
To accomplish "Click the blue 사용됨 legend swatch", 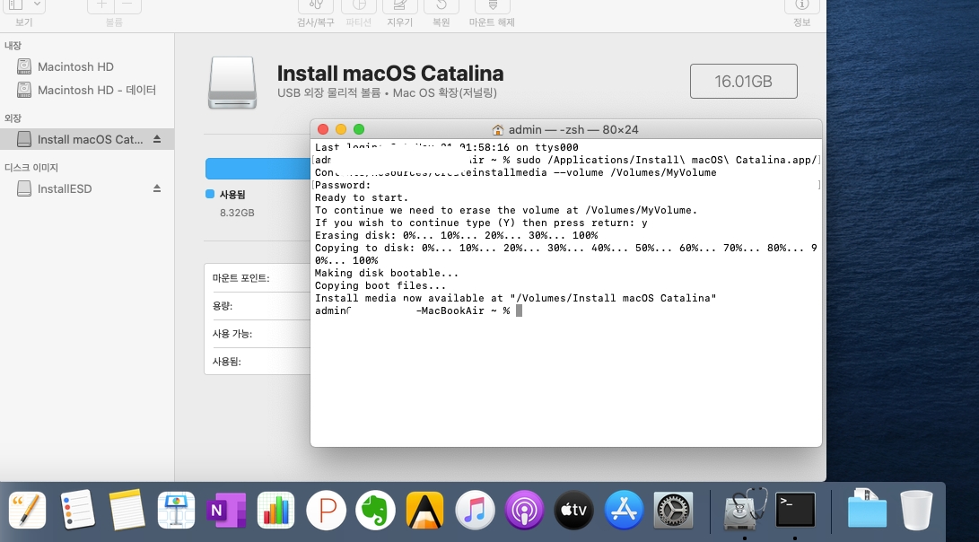I will tap(210, 194).
